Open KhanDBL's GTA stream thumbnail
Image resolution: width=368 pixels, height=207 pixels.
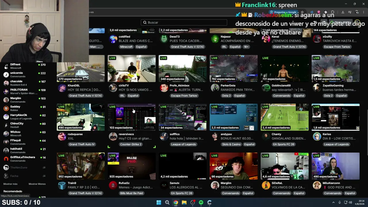pyautogui.click(x=81, y=68)
